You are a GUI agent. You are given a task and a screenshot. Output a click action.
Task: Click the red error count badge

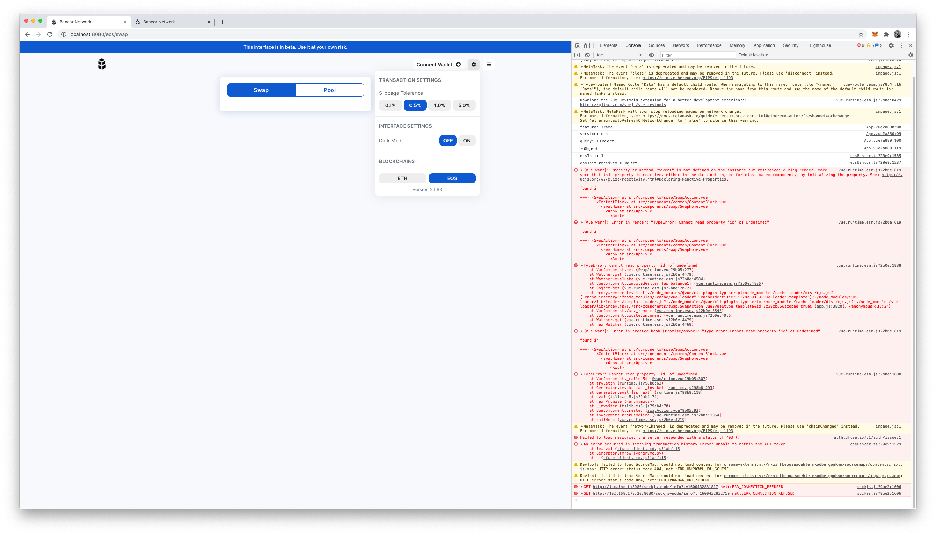[861, 45]
